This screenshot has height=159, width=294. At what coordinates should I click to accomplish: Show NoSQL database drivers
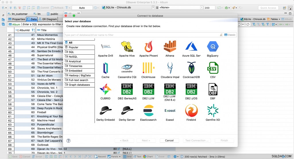click(x=79, y=57)
